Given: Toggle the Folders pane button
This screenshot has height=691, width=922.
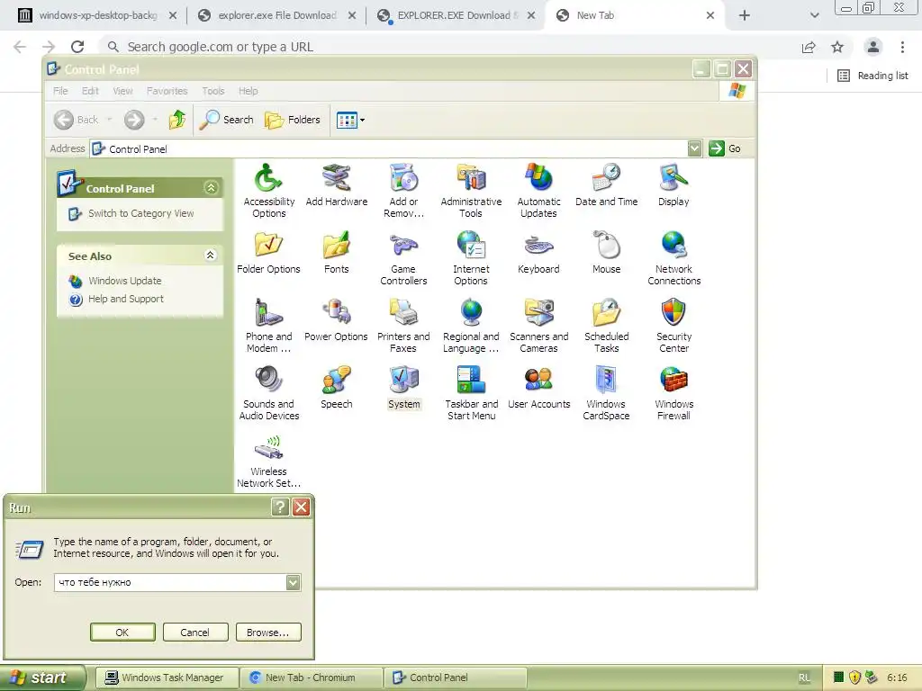Looking at the screenshot, I should pos(293,120).
